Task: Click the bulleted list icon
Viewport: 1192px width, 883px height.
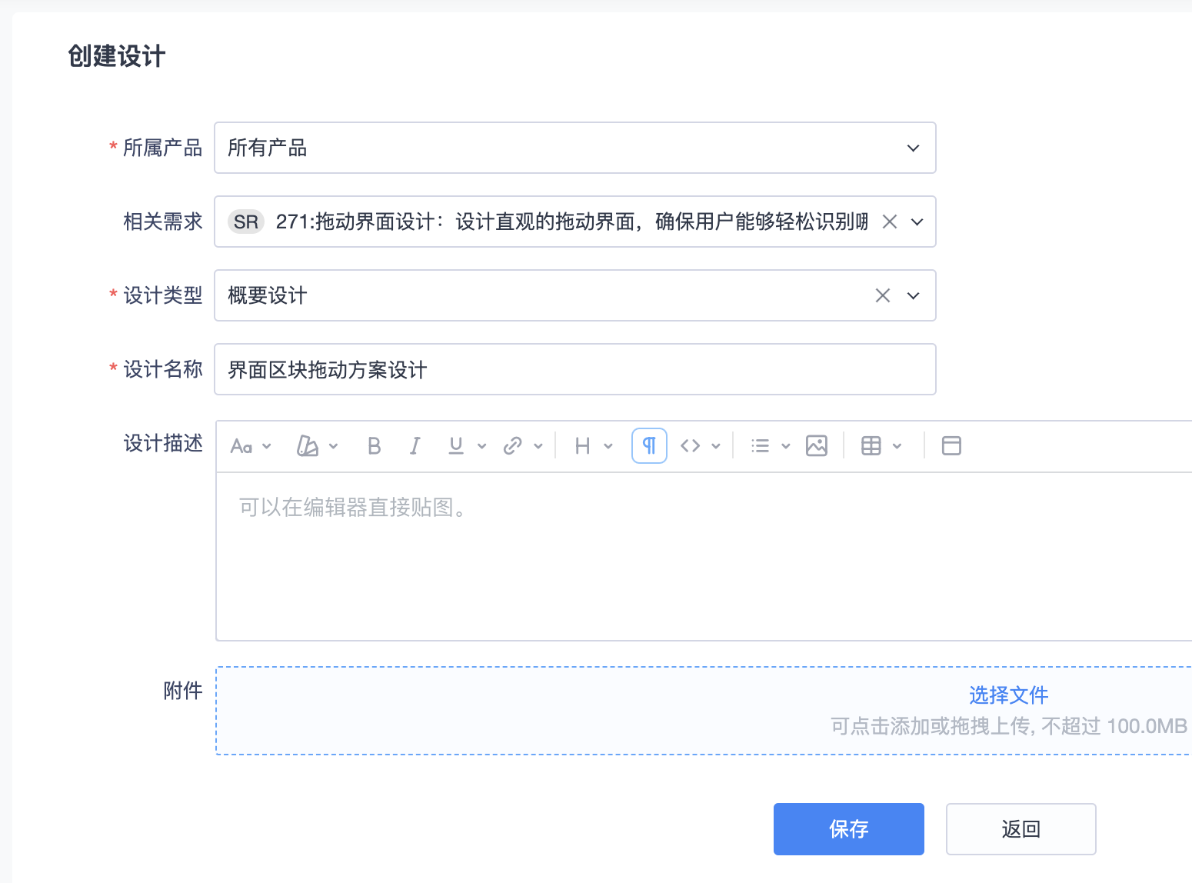Action: tap(760, 446)
